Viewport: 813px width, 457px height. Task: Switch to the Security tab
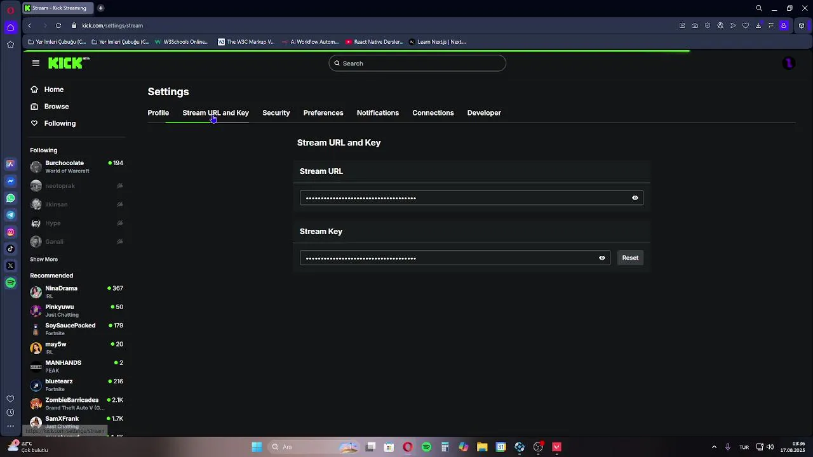click(x=276, y=113)
